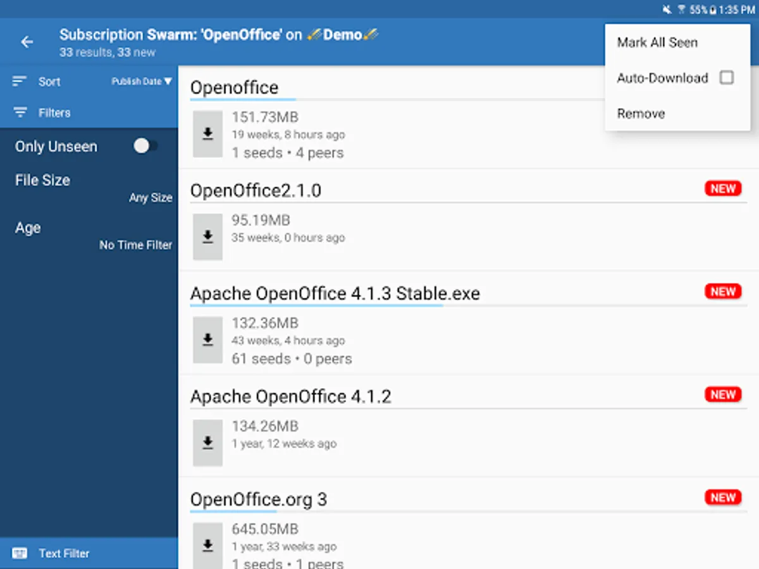Select Mark All Seen menu option
The image size is (759, 569).
coord(657,43)
